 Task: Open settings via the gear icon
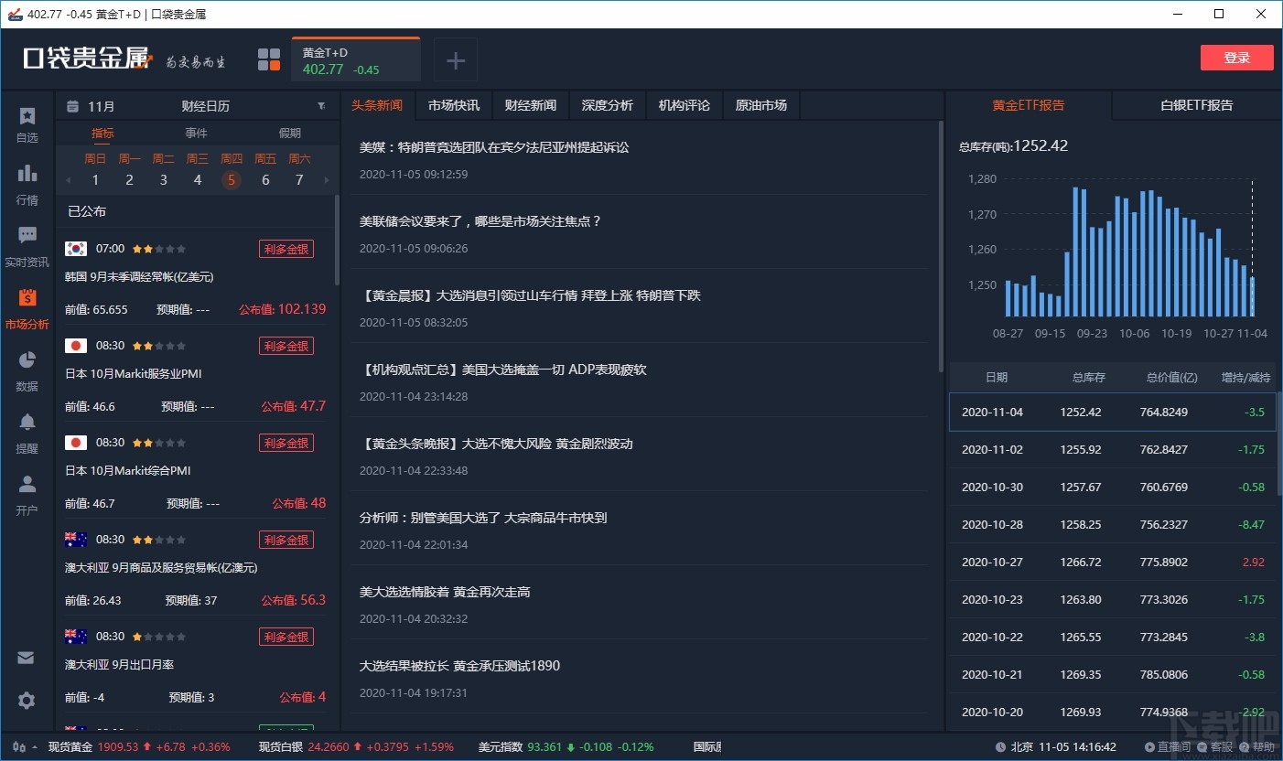point(27,701)
